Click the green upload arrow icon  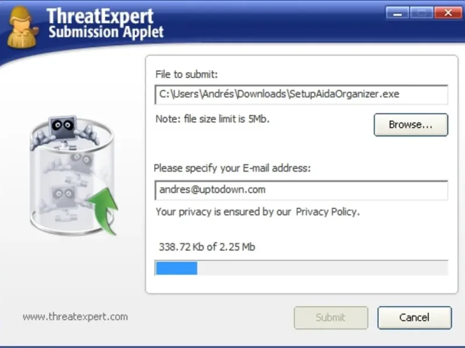[x=103, y=211]
